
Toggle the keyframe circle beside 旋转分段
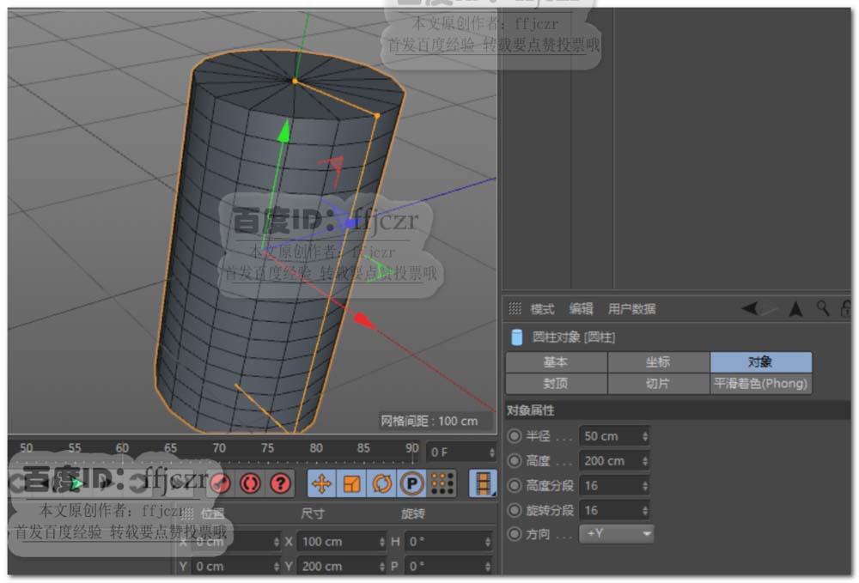[x=515, y=510]
